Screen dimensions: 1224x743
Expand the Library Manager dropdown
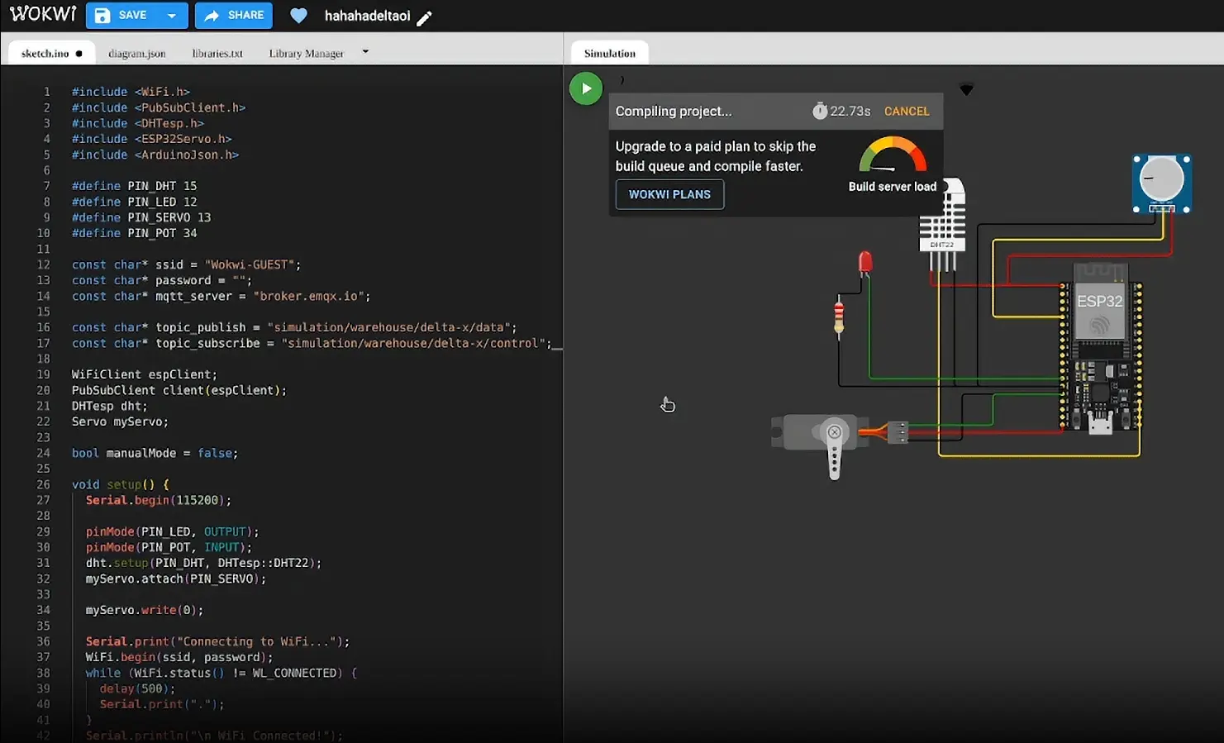(x=364, y=51)
